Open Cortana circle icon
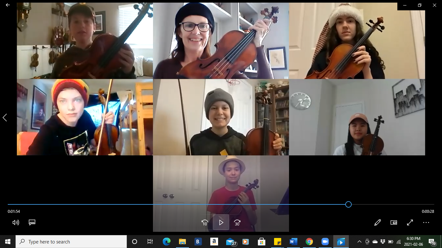The height and width of the screenshot is (248, 442). 135,242
